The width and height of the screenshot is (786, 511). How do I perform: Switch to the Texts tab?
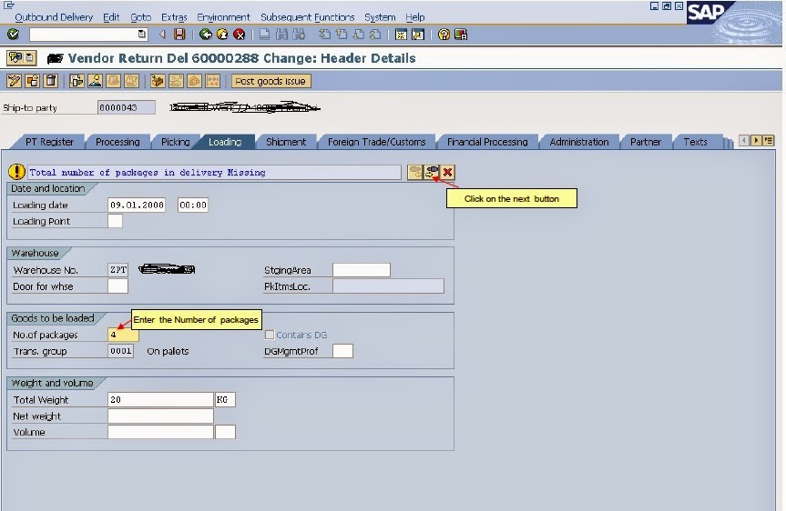[x=695, y=142]
